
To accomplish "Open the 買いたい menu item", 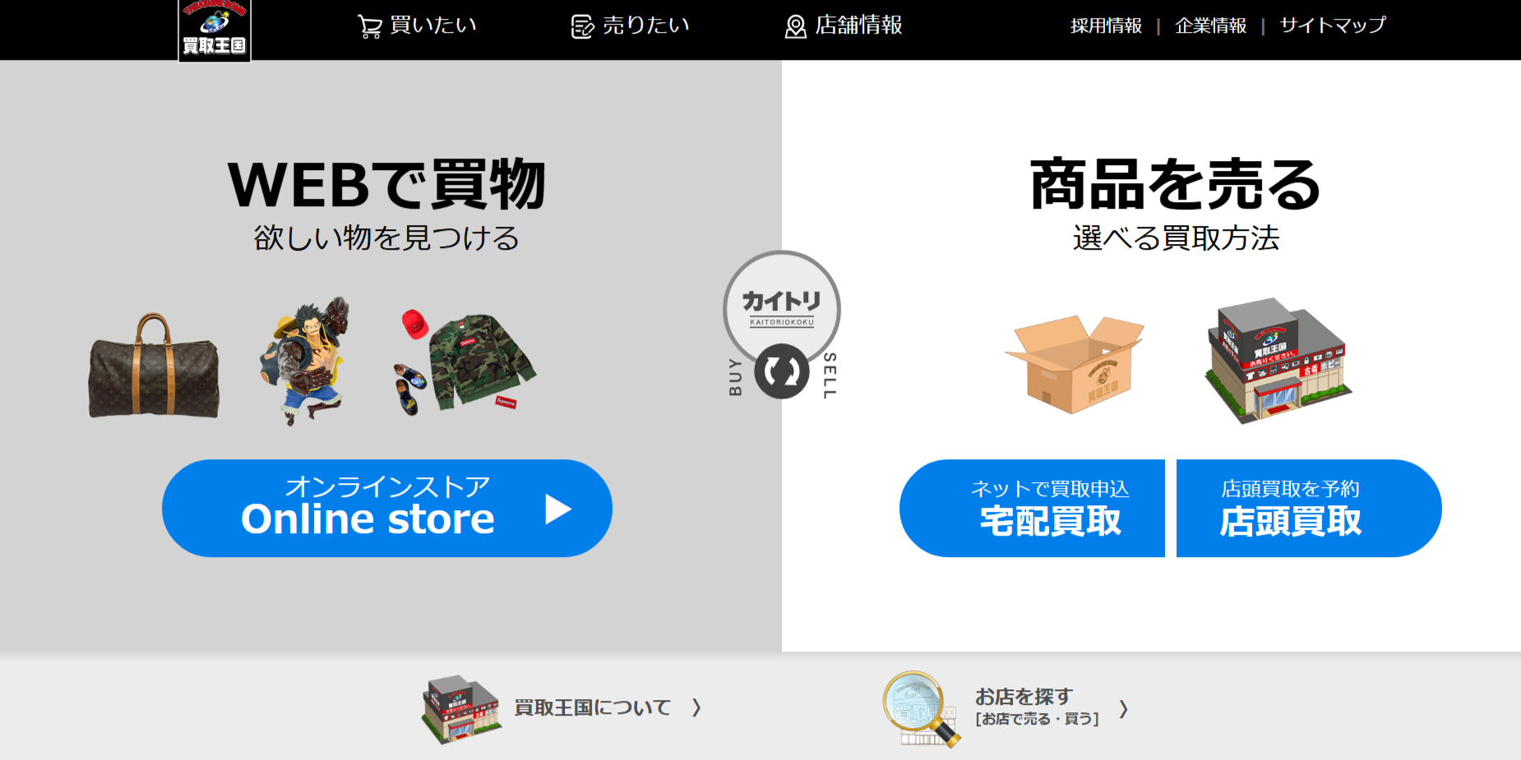I will pos(417,26).
